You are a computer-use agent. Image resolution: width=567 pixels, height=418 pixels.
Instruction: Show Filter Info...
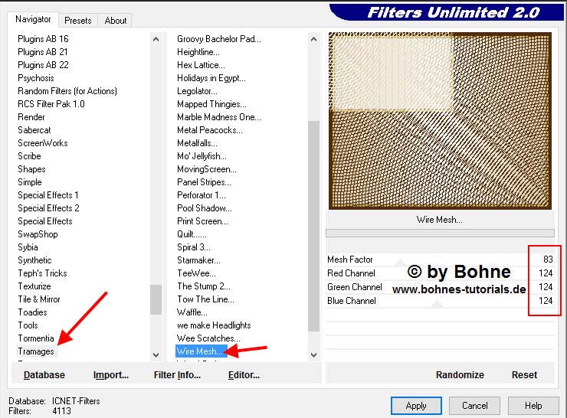click(177, 375)
